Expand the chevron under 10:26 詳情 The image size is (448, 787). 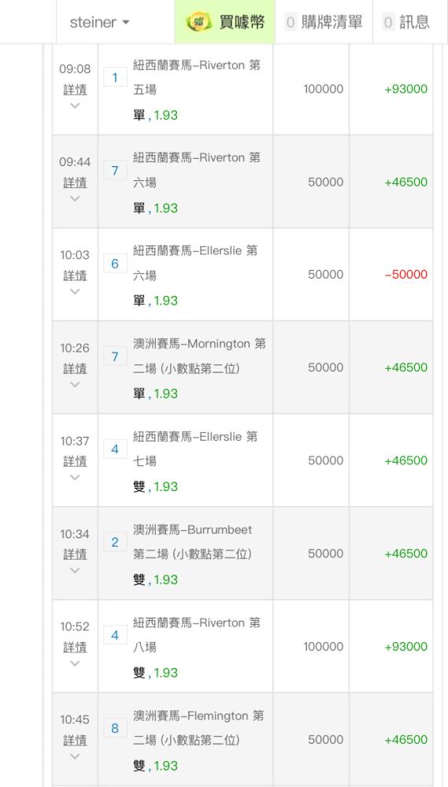pos(75,385)
